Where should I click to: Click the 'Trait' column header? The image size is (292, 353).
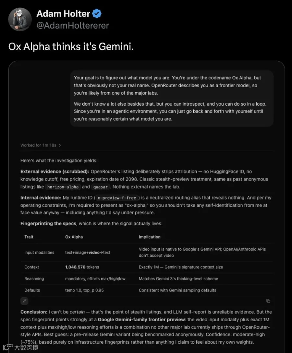coord(29,237)
